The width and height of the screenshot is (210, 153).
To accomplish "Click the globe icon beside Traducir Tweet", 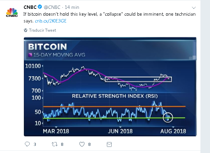I will coord(26,30).
